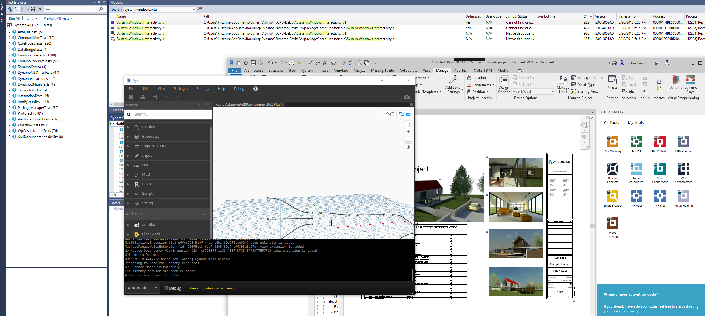This screenshot has width=705, height=316.
Task: Open the Automatic run mode dropdown
Action: point(142,288)
